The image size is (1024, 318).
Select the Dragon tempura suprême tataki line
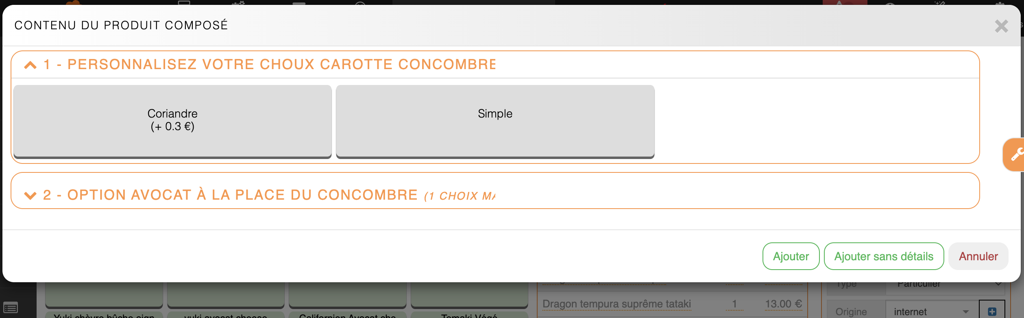click(x=617, y=304)
